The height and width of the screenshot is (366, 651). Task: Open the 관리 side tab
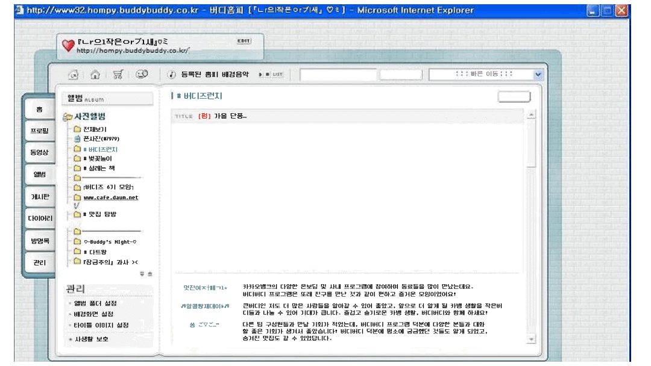tap(39, 263)
